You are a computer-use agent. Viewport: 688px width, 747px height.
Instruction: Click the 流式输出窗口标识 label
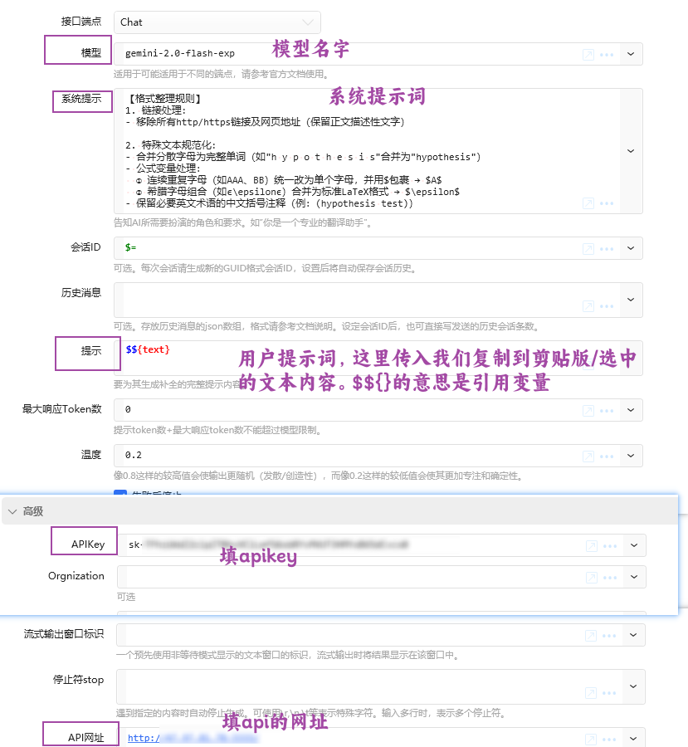pyautogui.click(x=64, y=634)
